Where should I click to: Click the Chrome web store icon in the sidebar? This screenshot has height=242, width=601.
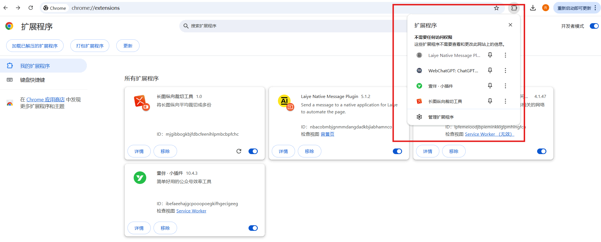point(10,103)
